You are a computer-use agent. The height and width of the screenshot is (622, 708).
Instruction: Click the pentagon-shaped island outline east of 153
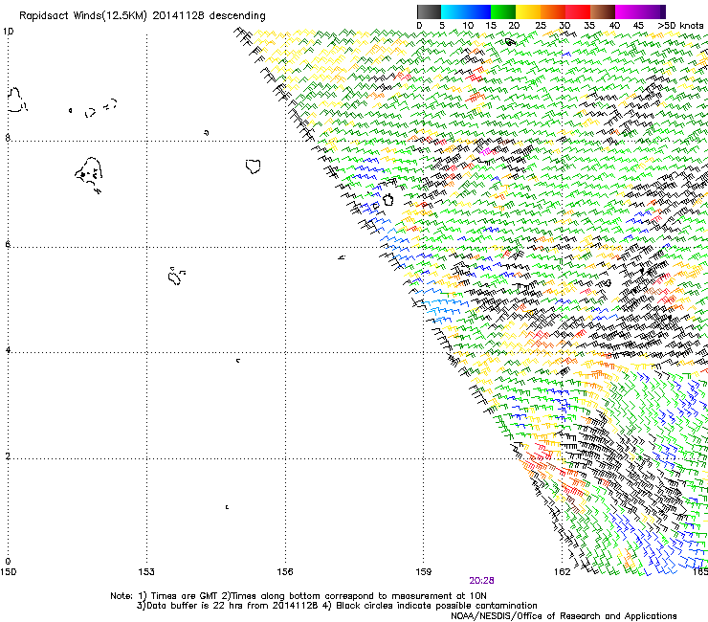[254, 167]
